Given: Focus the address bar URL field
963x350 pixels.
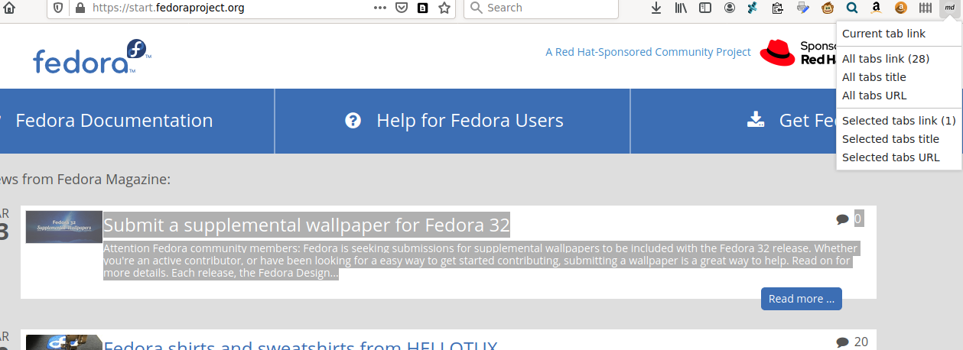Looking at the screenshot, I should pos(229,8).
